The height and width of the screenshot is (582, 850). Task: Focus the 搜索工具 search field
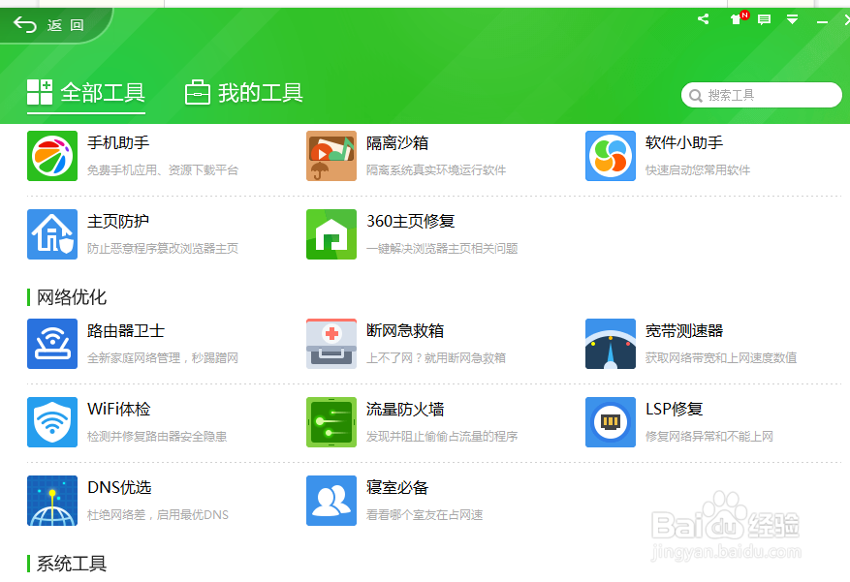762,95
